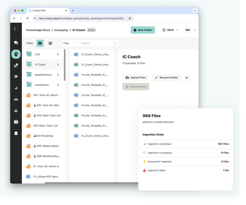Image resolution: width=246 pixels, height=205 pixels.
Task: Click the bar chart analytics sidebar icon
Action: coord(16,88)
